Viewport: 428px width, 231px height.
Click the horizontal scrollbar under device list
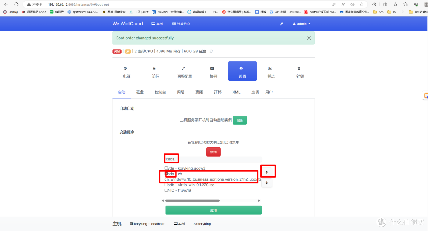pos(192,200)
